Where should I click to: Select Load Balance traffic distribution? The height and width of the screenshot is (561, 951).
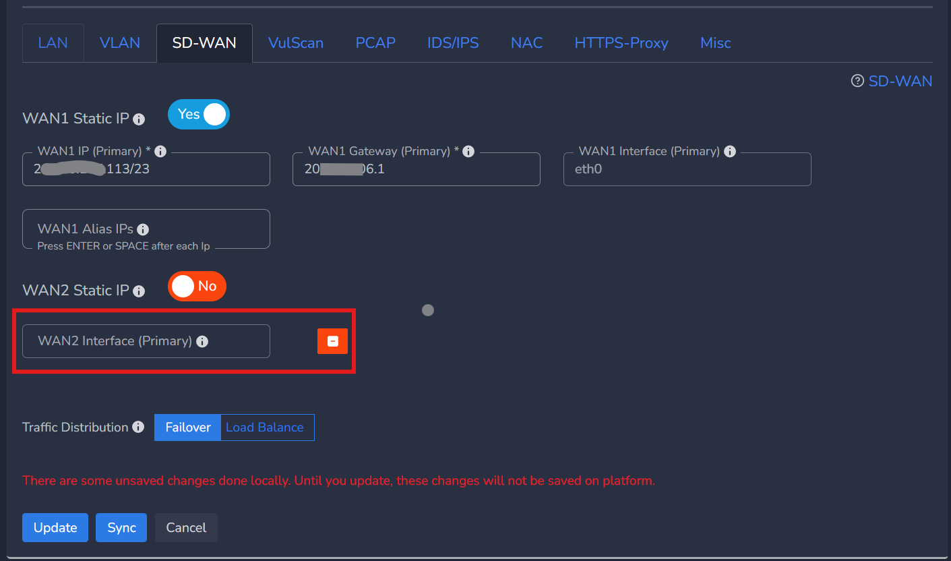tap(265, 427)
